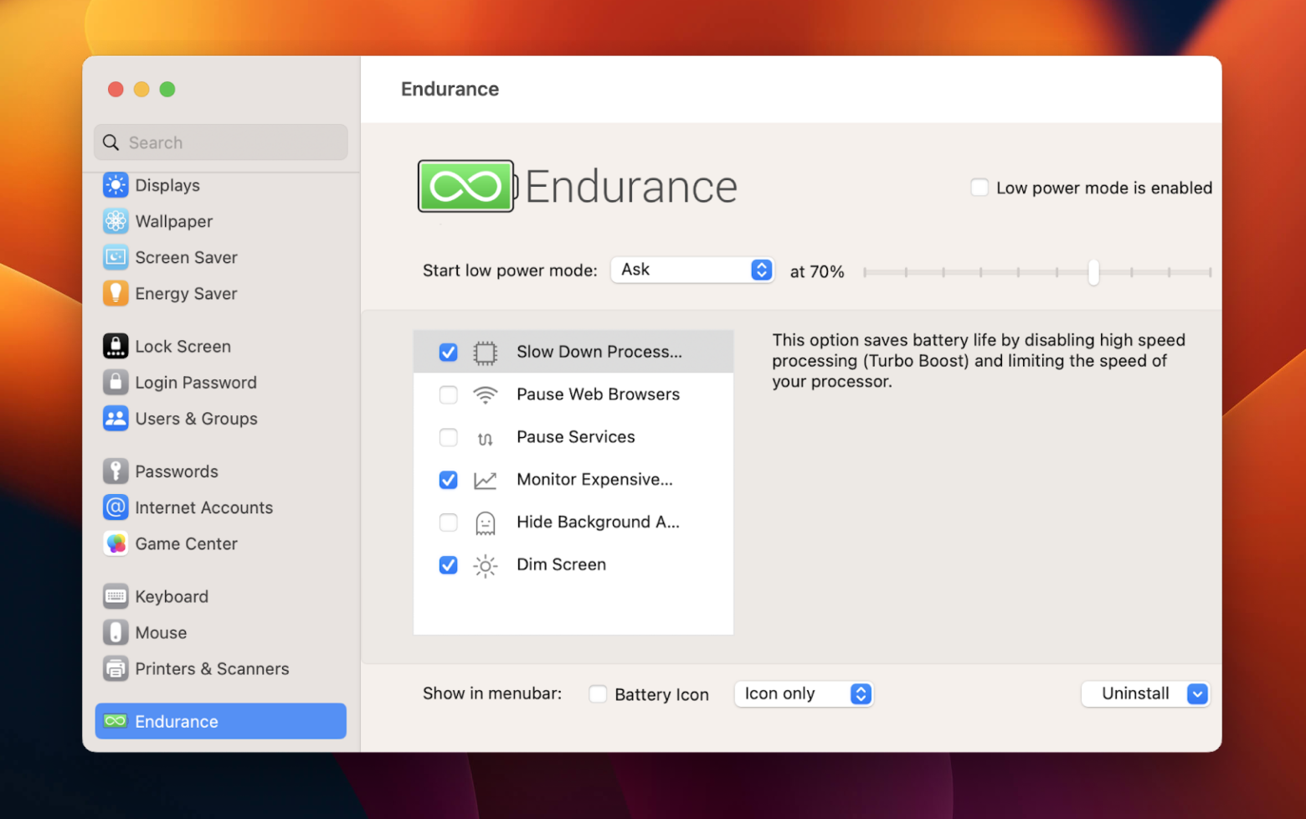Click the Energy Saver bulb icon

(x=116, y=293)
